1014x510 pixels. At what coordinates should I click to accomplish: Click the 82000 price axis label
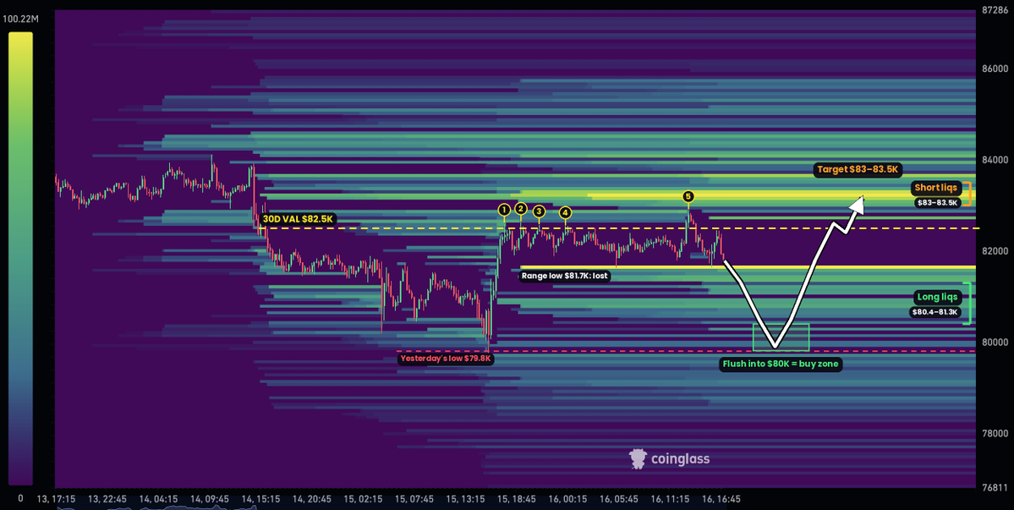[996, 251]
